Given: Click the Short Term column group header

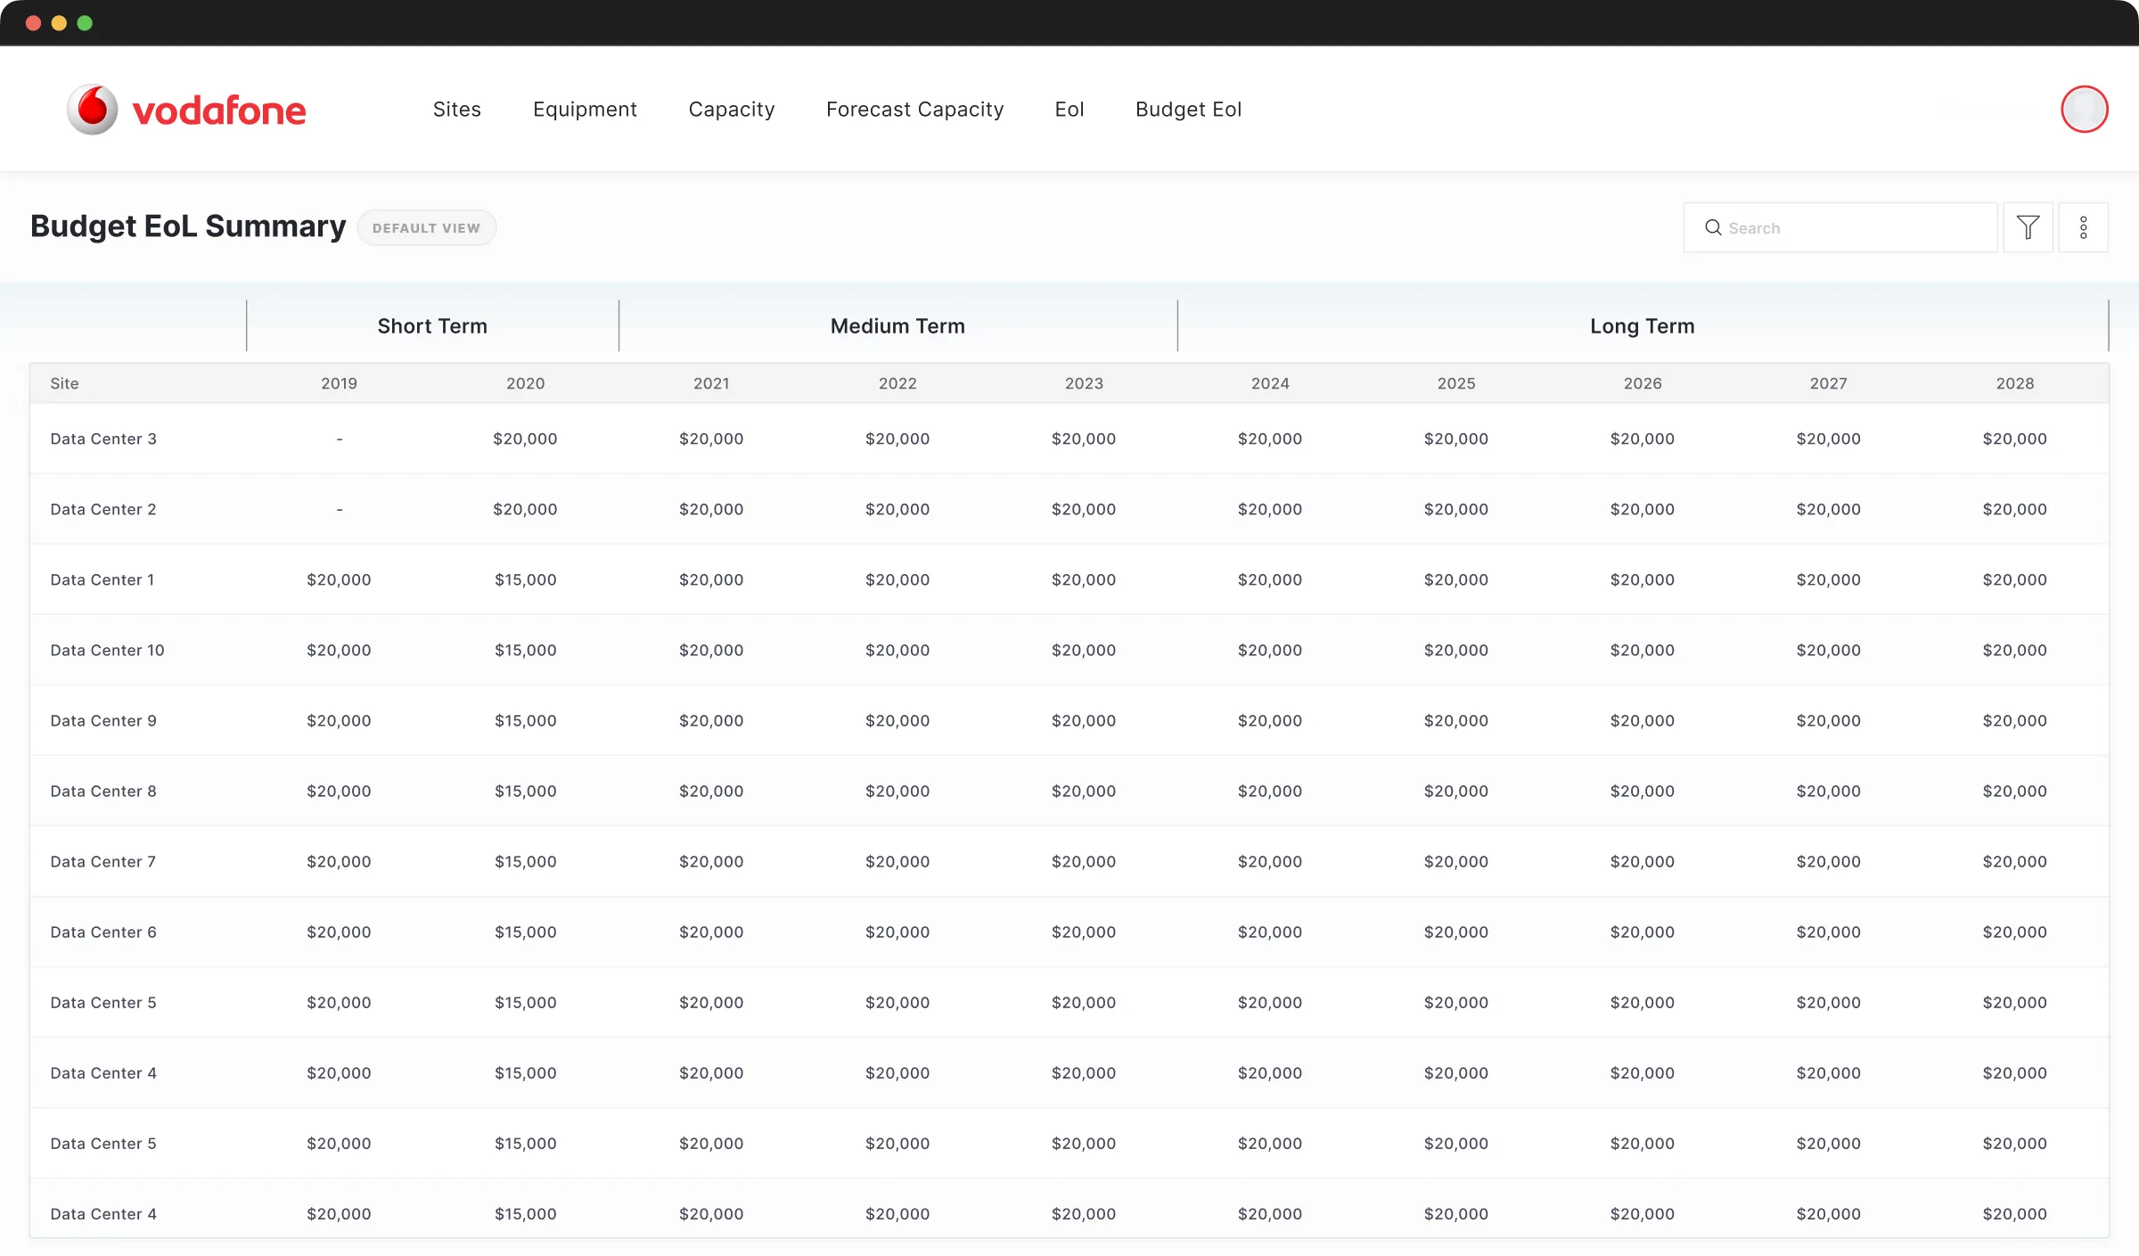Looking at the screenshot, I should [x=432, y=325].
